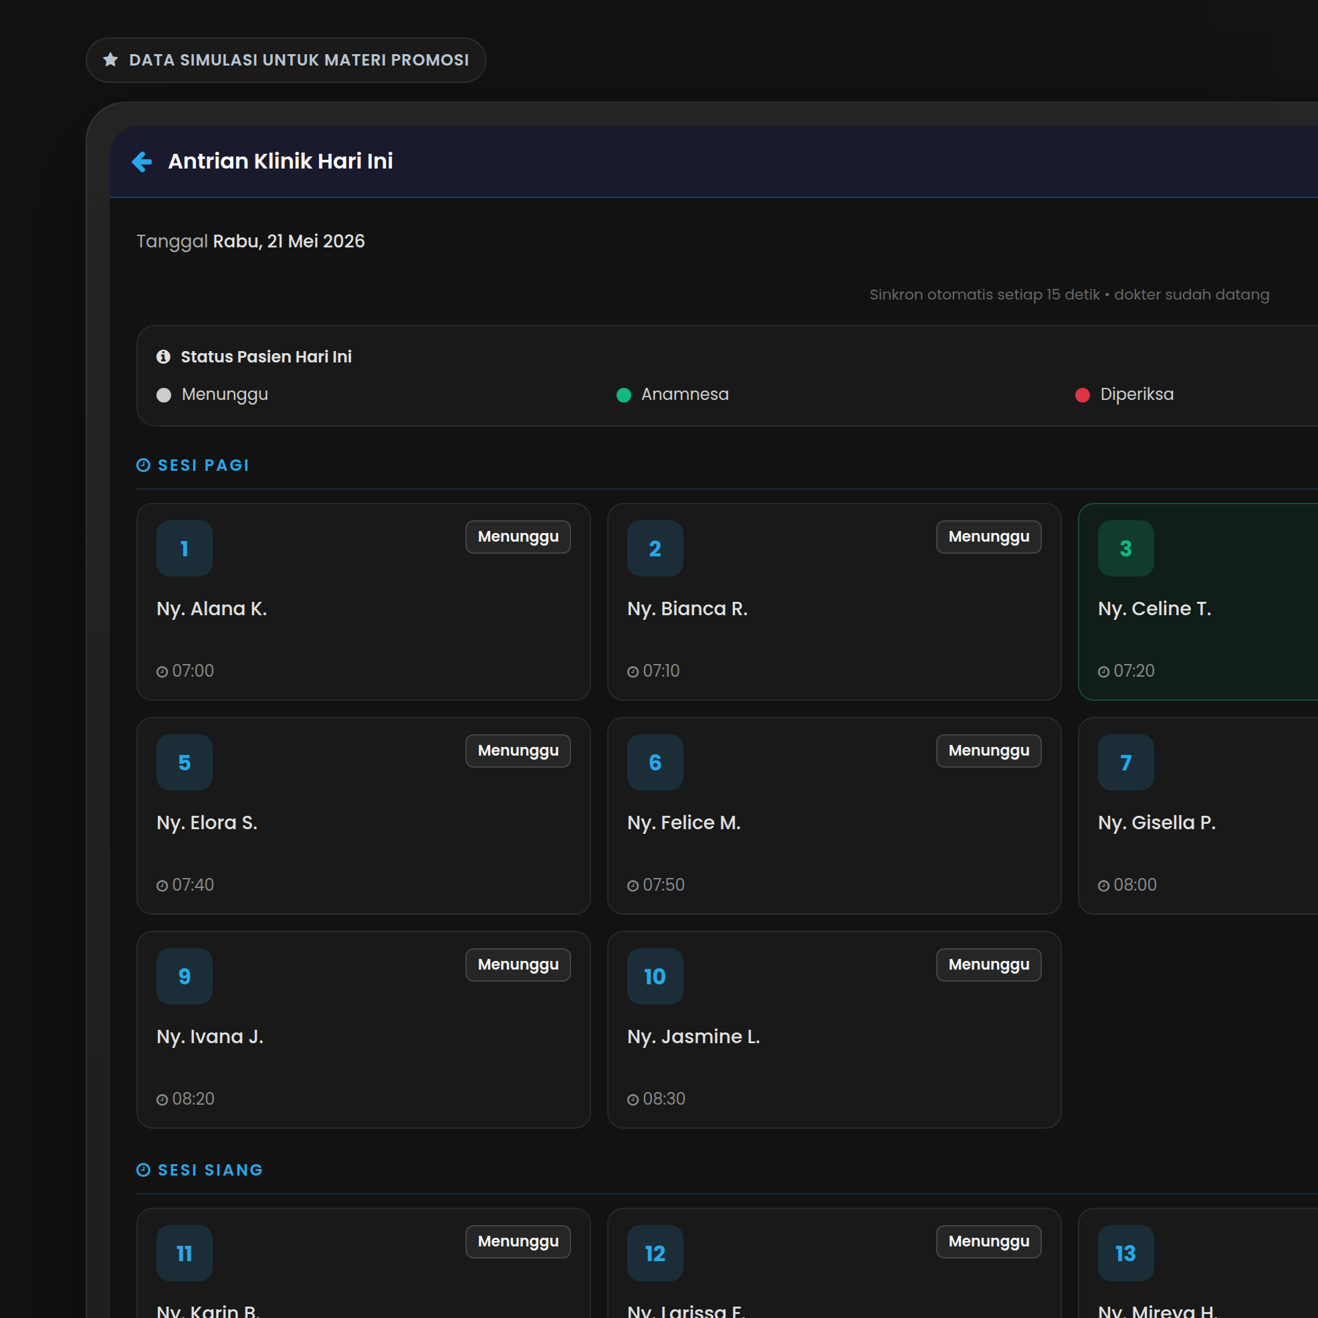Click the Diperiksa legend label

[x=1137, y=395]
